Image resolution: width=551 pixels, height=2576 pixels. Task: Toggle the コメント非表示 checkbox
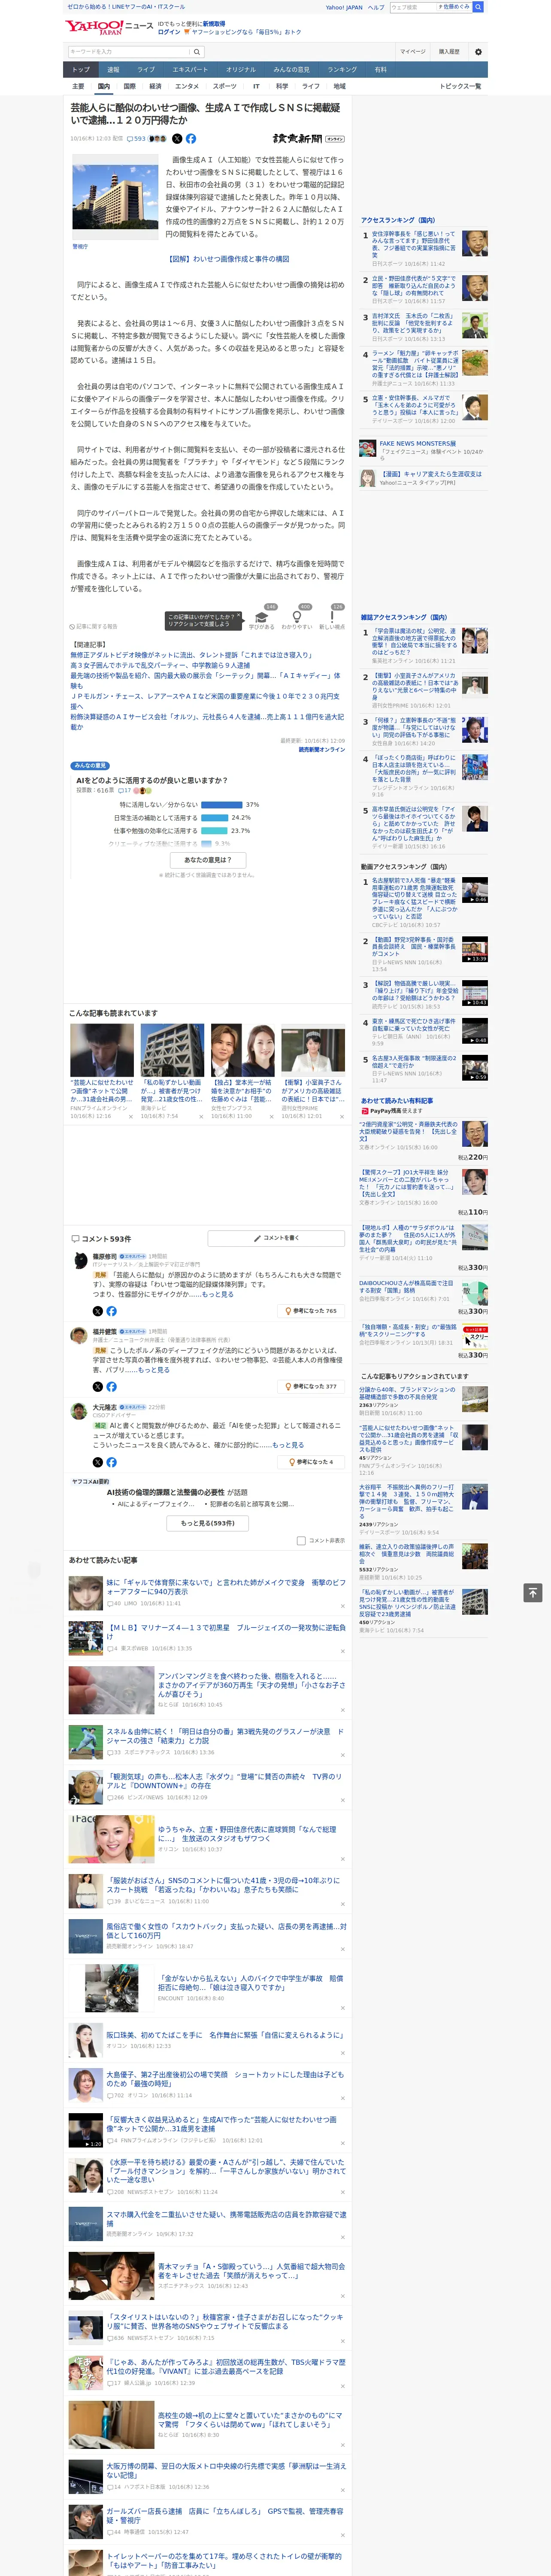301,1541
